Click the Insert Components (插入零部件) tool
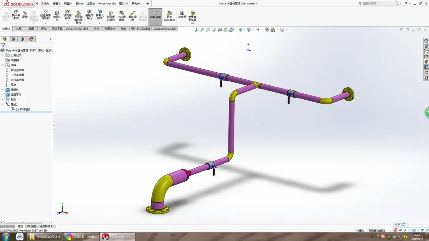Image resolution: width=429 pixels, height=241 pixels. (16, 15)
